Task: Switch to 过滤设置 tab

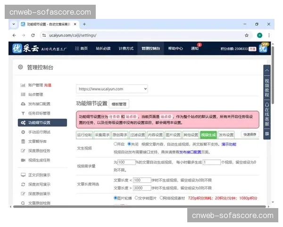Action: pos(138,135)
